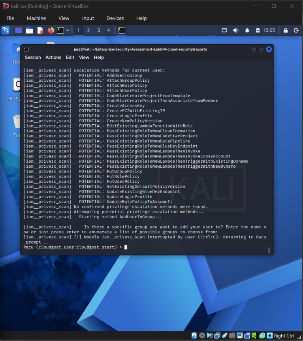Click the terminal title path text
303x341 pixels.
tap(140, 49)
